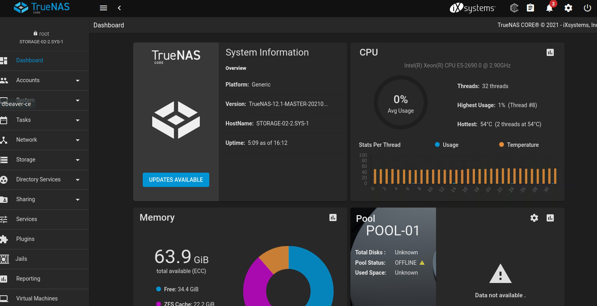Click the CPU average usage gauge
The width and height of the screenshot is (597, 306).
(x=401, y=102)
